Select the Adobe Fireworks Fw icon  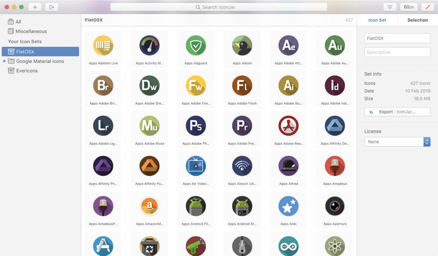click(x=196, y=85)
